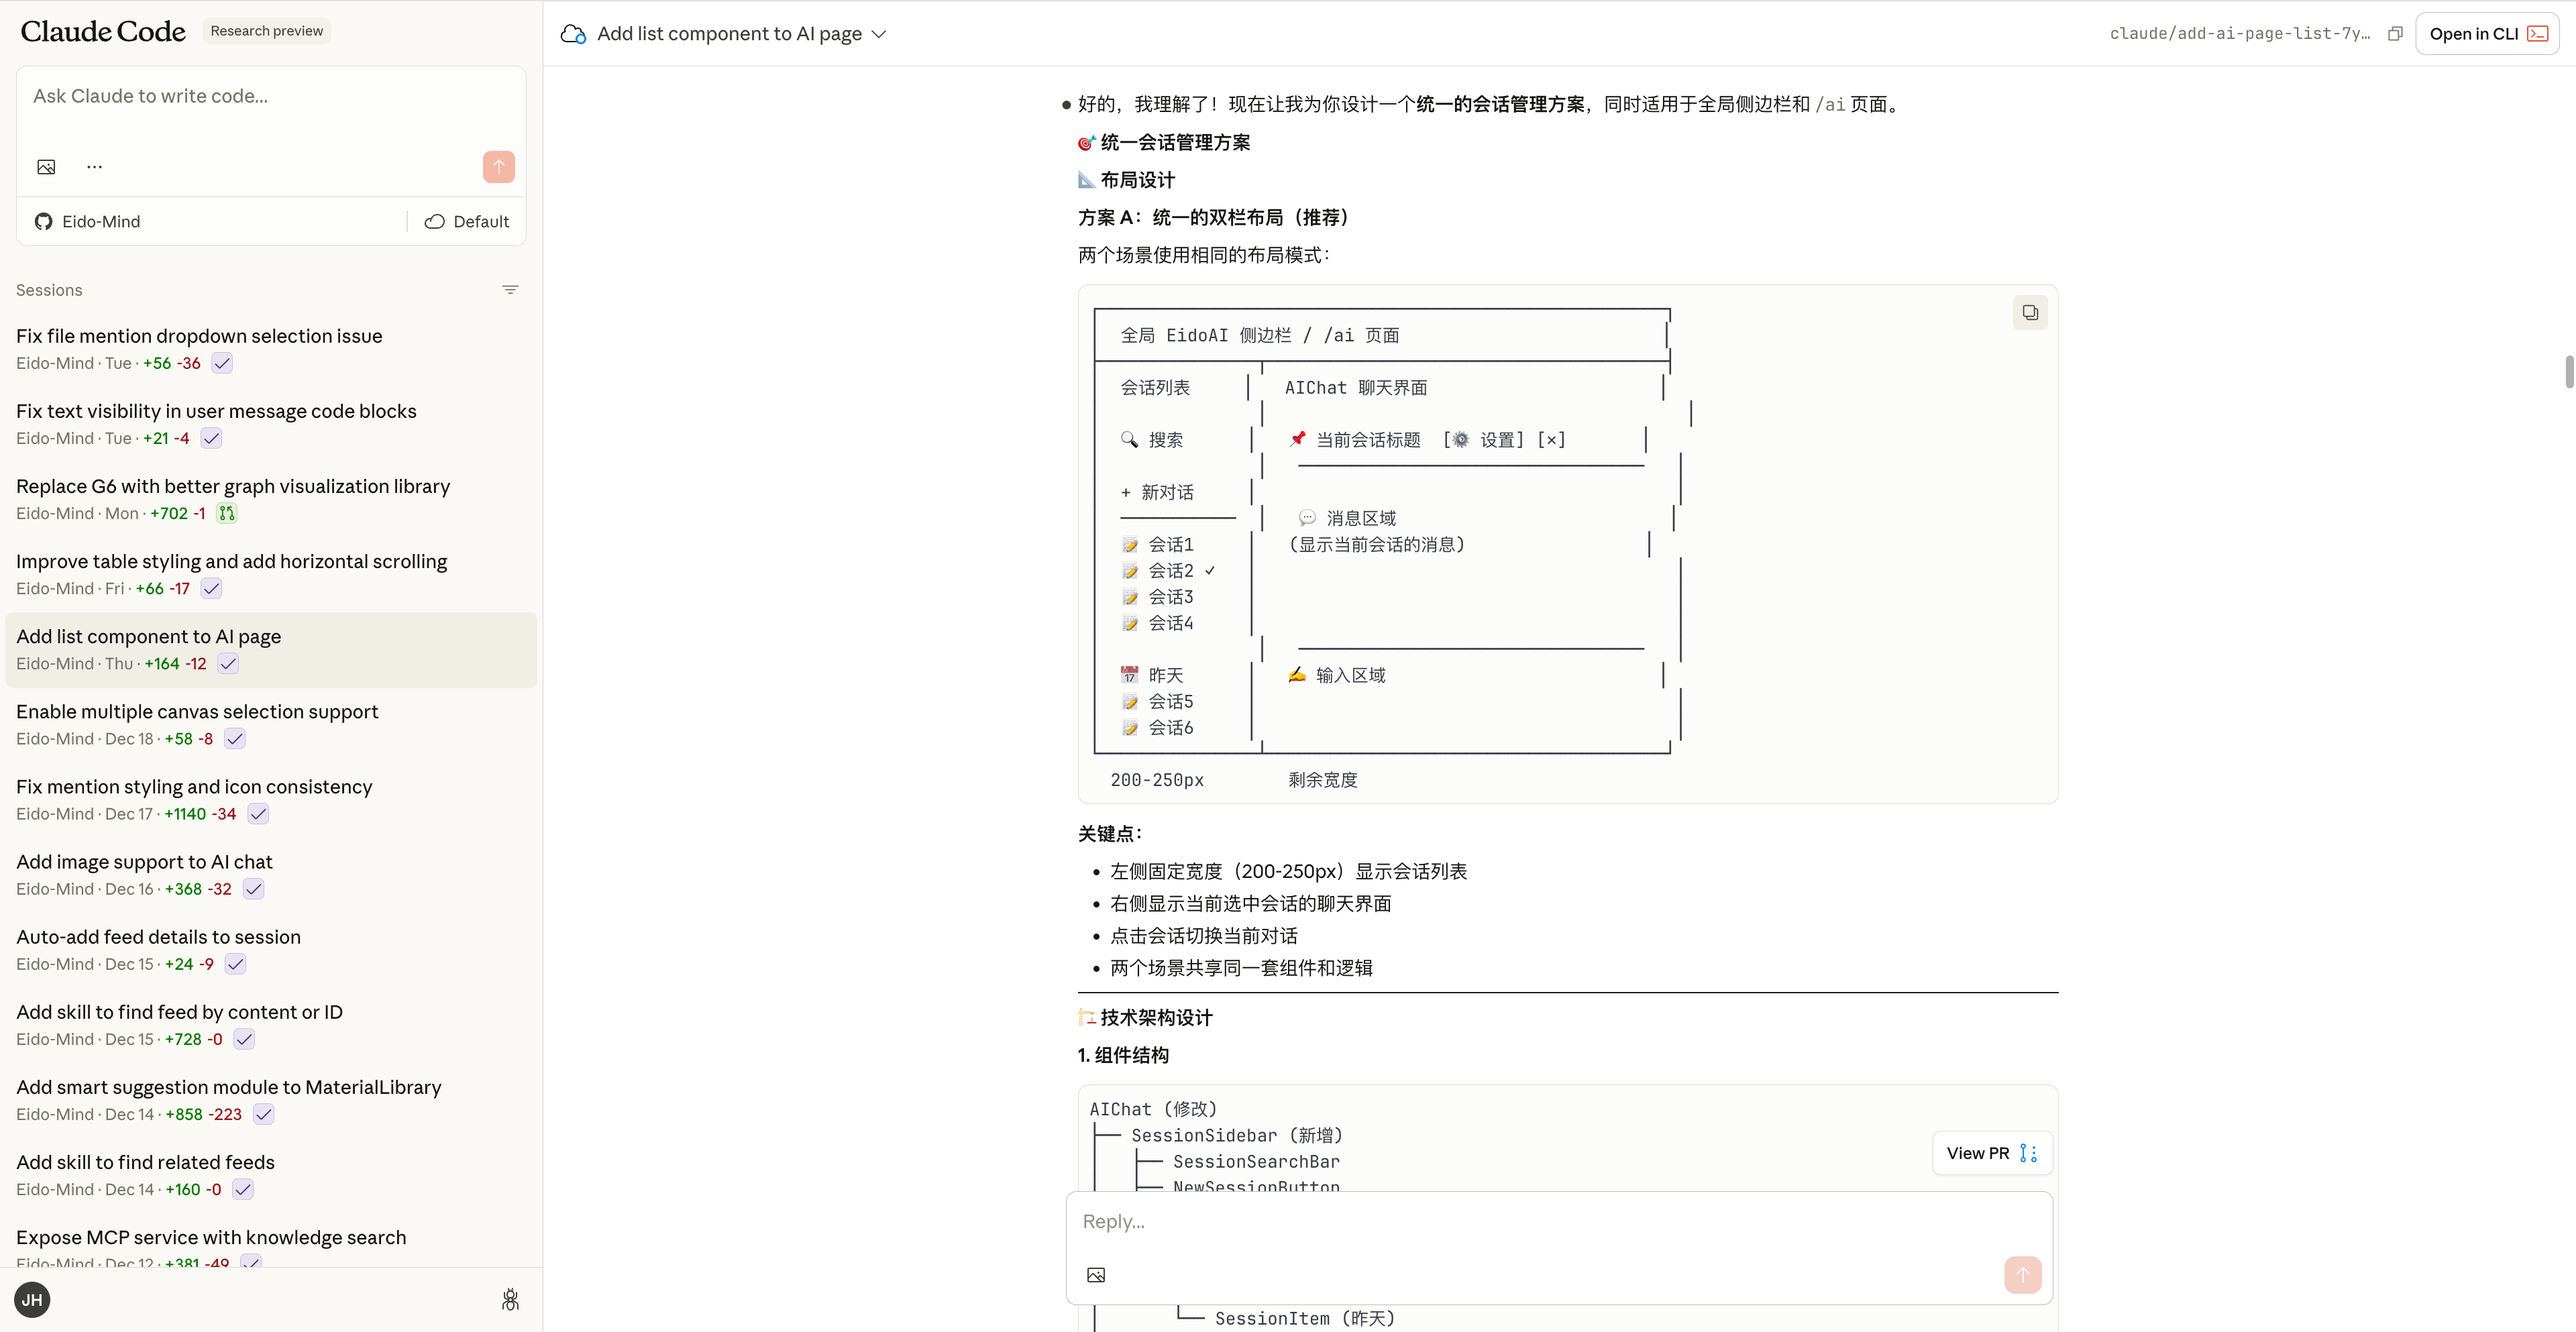2576x1332 pixels.
Task: Toggle check on Fix file mention session
Action: [222, 364]
